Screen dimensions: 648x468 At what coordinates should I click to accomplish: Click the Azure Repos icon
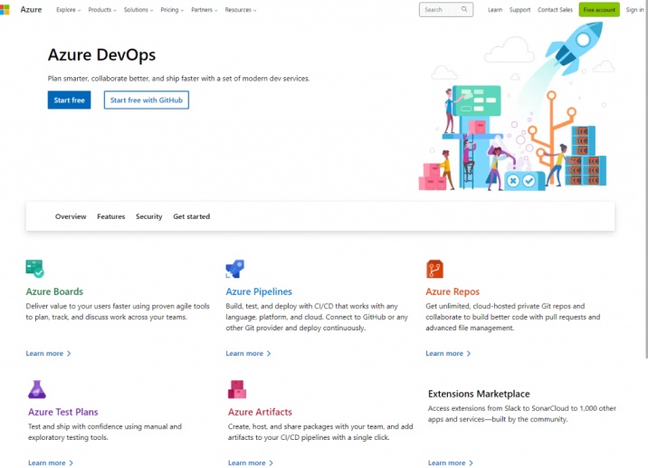(x=434, y=268)
